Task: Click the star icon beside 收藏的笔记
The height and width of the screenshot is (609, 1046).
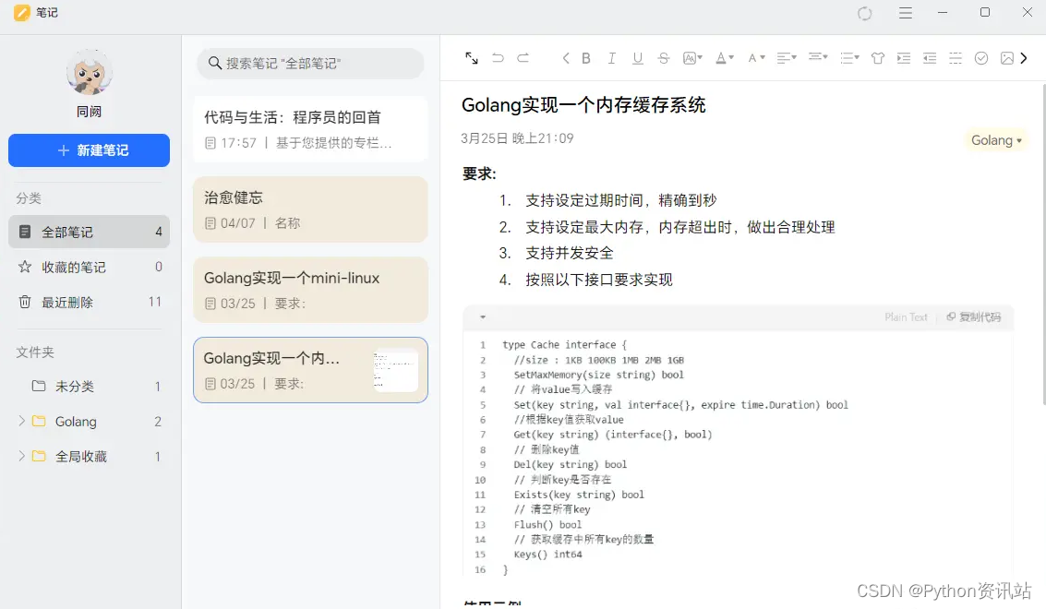Action: coord(25,267)
